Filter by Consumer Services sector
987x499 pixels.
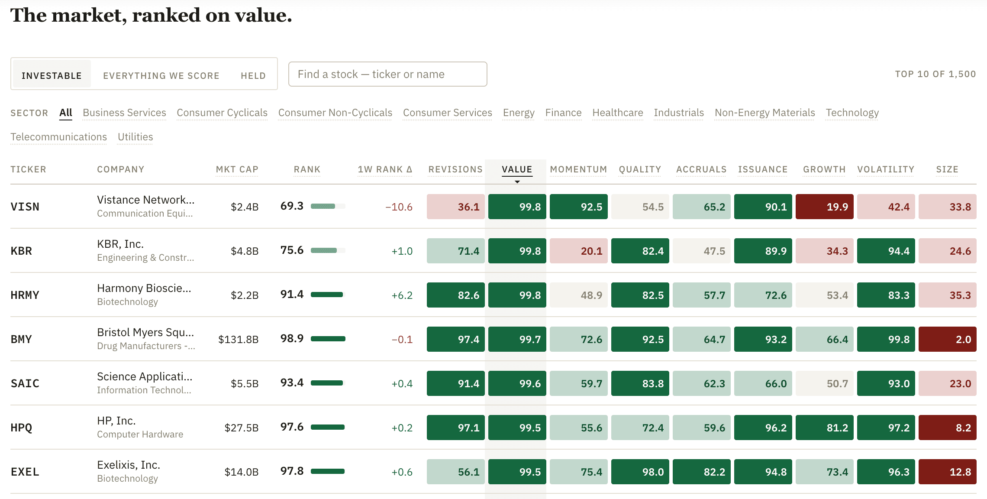448,113
